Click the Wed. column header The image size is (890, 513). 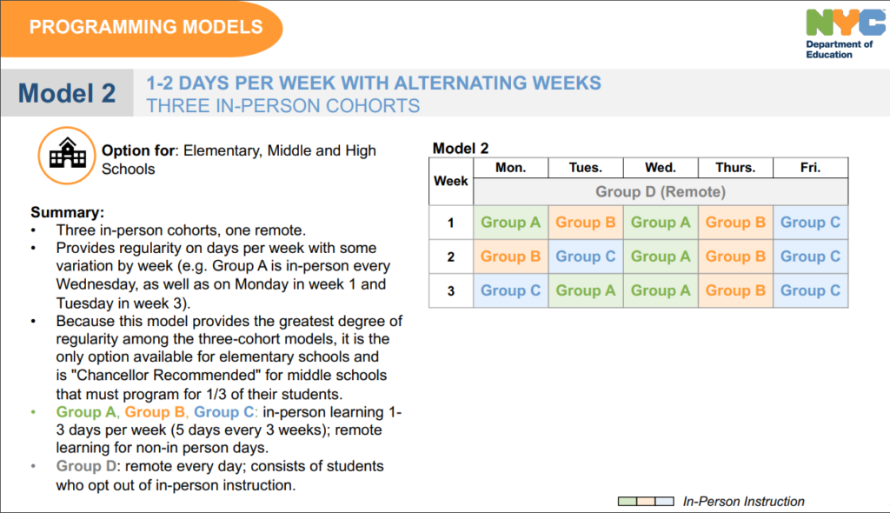pos(661,168)
